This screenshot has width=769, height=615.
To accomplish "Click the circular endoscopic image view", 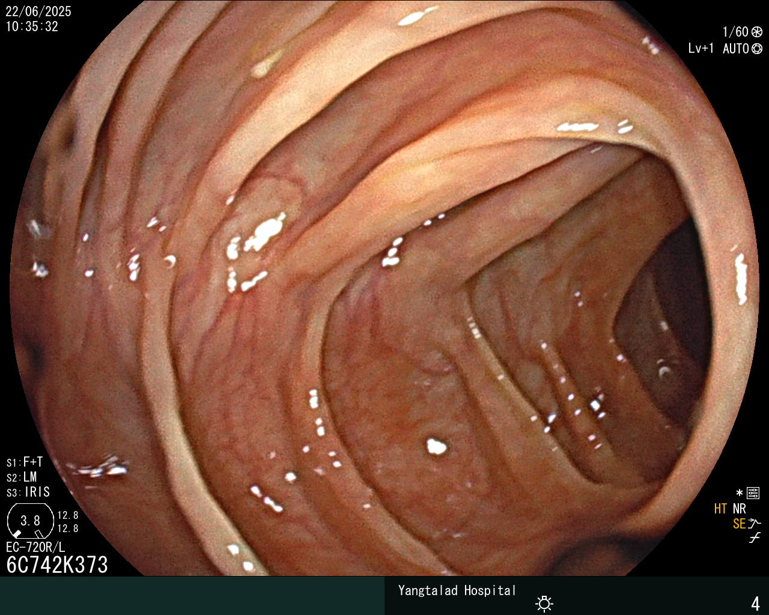I will (384, 288).
